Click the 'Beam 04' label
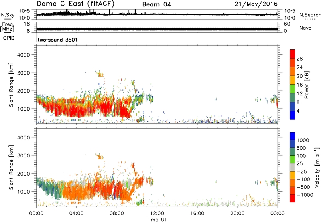The width and height of the screenshot is (321, 222). pyautogui.click(x=156, y=4)
